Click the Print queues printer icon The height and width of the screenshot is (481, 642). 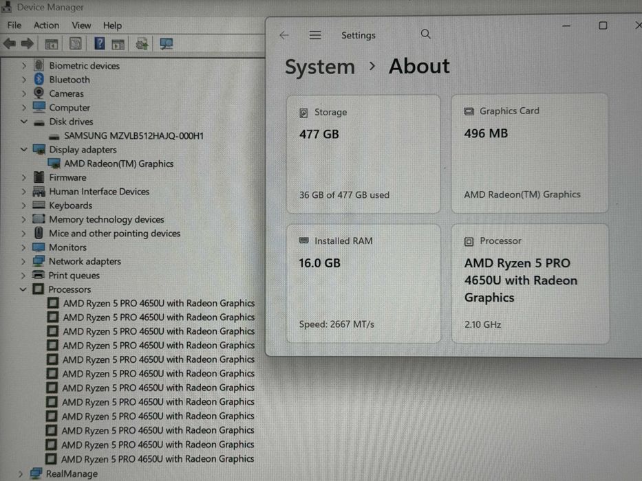[x=39, y=275]
